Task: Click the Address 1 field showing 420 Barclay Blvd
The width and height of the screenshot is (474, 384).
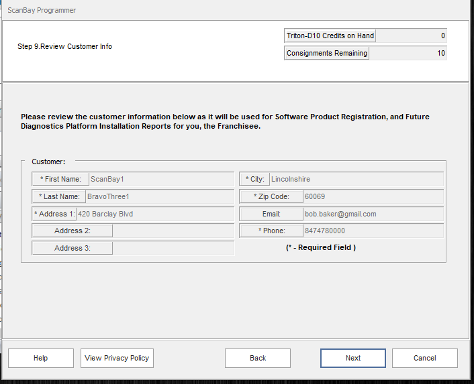Action: coord(154,214)
